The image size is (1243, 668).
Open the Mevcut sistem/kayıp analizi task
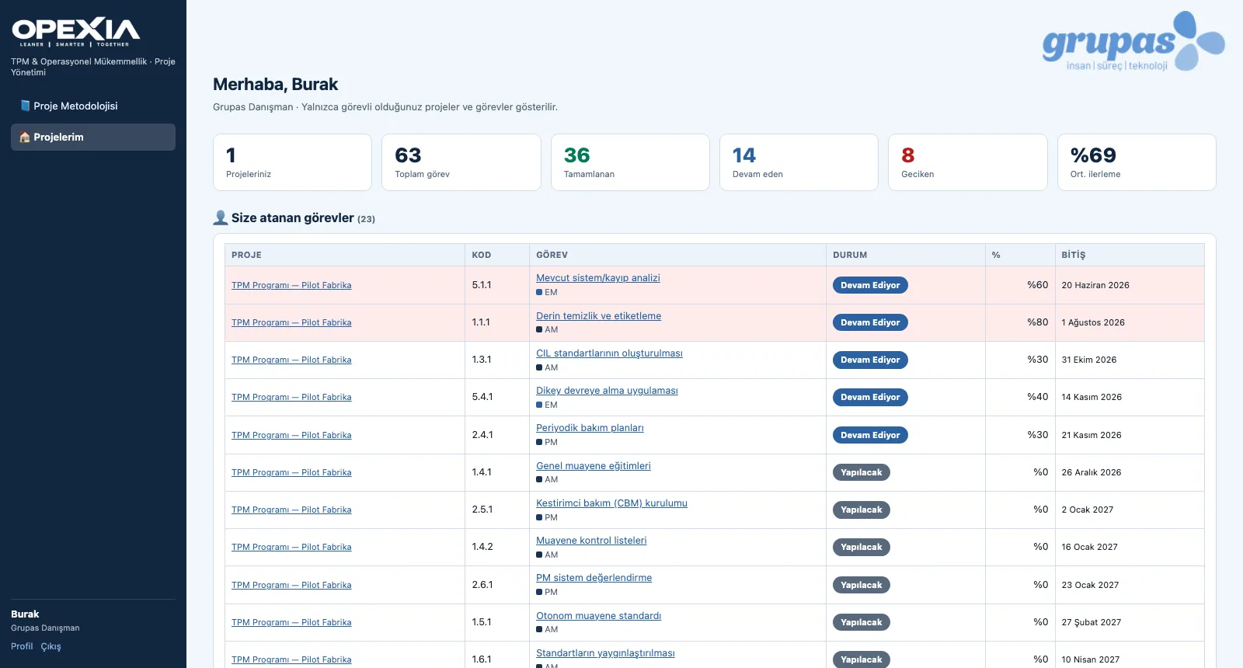pos(598,278)
